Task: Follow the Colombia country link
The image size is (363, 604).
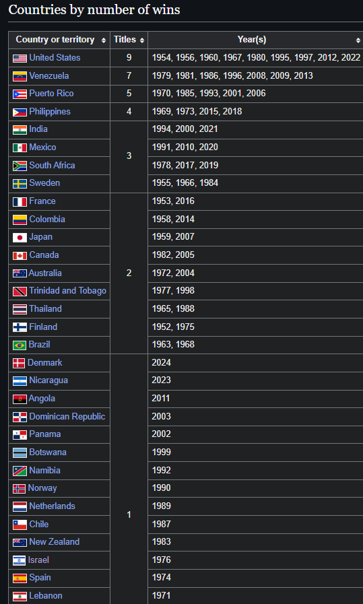Action: 47,219
